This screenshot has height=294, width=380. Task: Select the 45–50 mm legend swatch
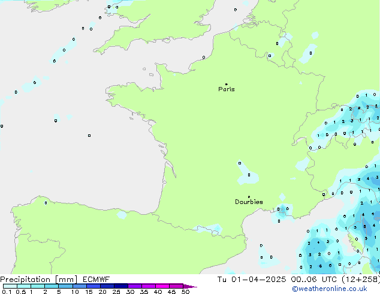(176, 286)
